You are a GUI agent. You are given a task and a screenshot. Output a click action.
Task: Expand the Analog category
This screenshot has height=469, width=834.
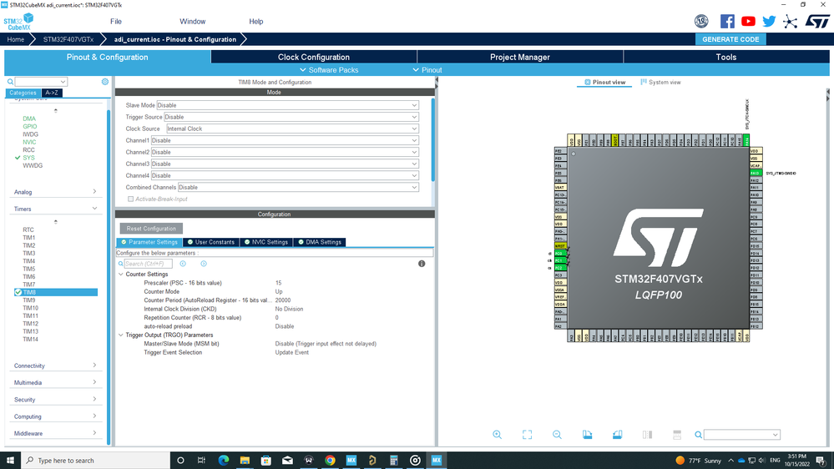55,192
